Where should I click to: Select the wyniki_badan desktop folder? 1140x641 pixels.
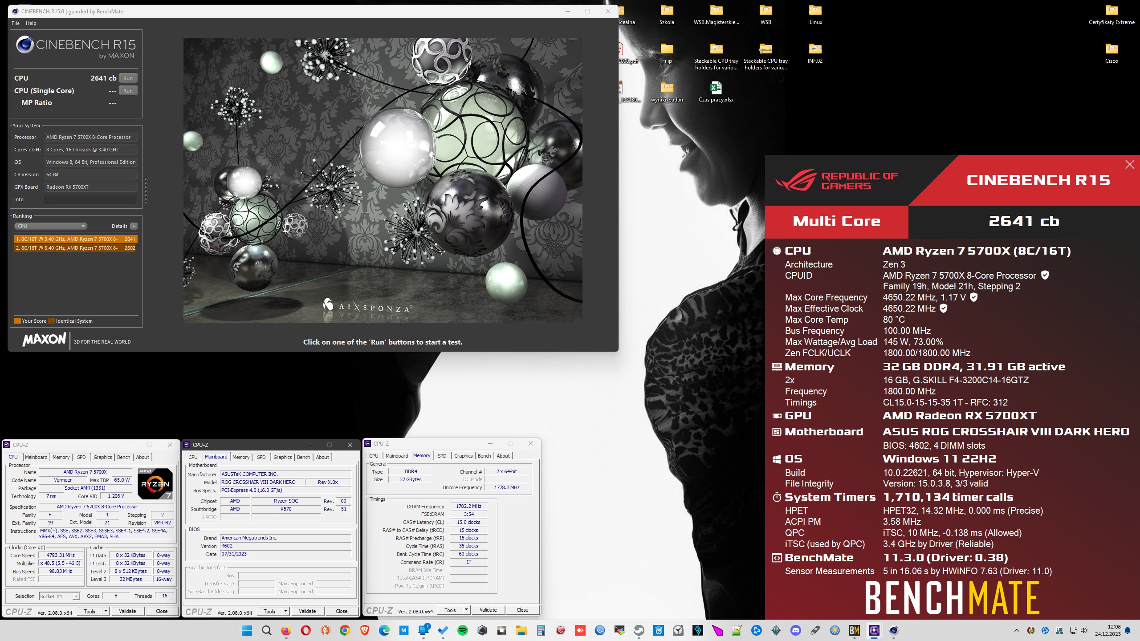(667, 92)
